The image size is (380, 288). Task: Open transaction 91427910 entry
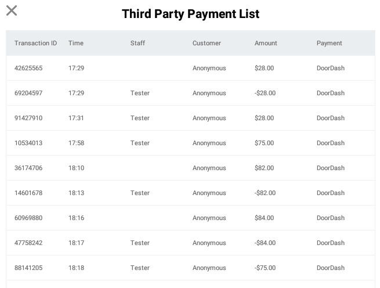pos(190,118)
